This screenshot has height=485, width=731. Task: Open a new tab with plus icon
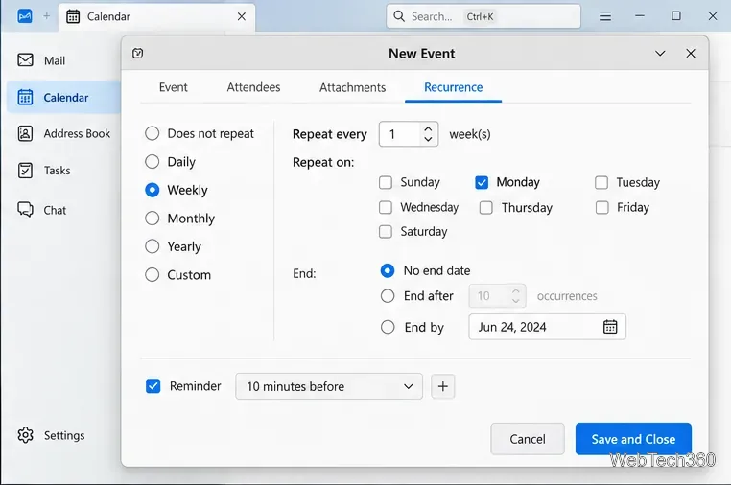[46, 16]
